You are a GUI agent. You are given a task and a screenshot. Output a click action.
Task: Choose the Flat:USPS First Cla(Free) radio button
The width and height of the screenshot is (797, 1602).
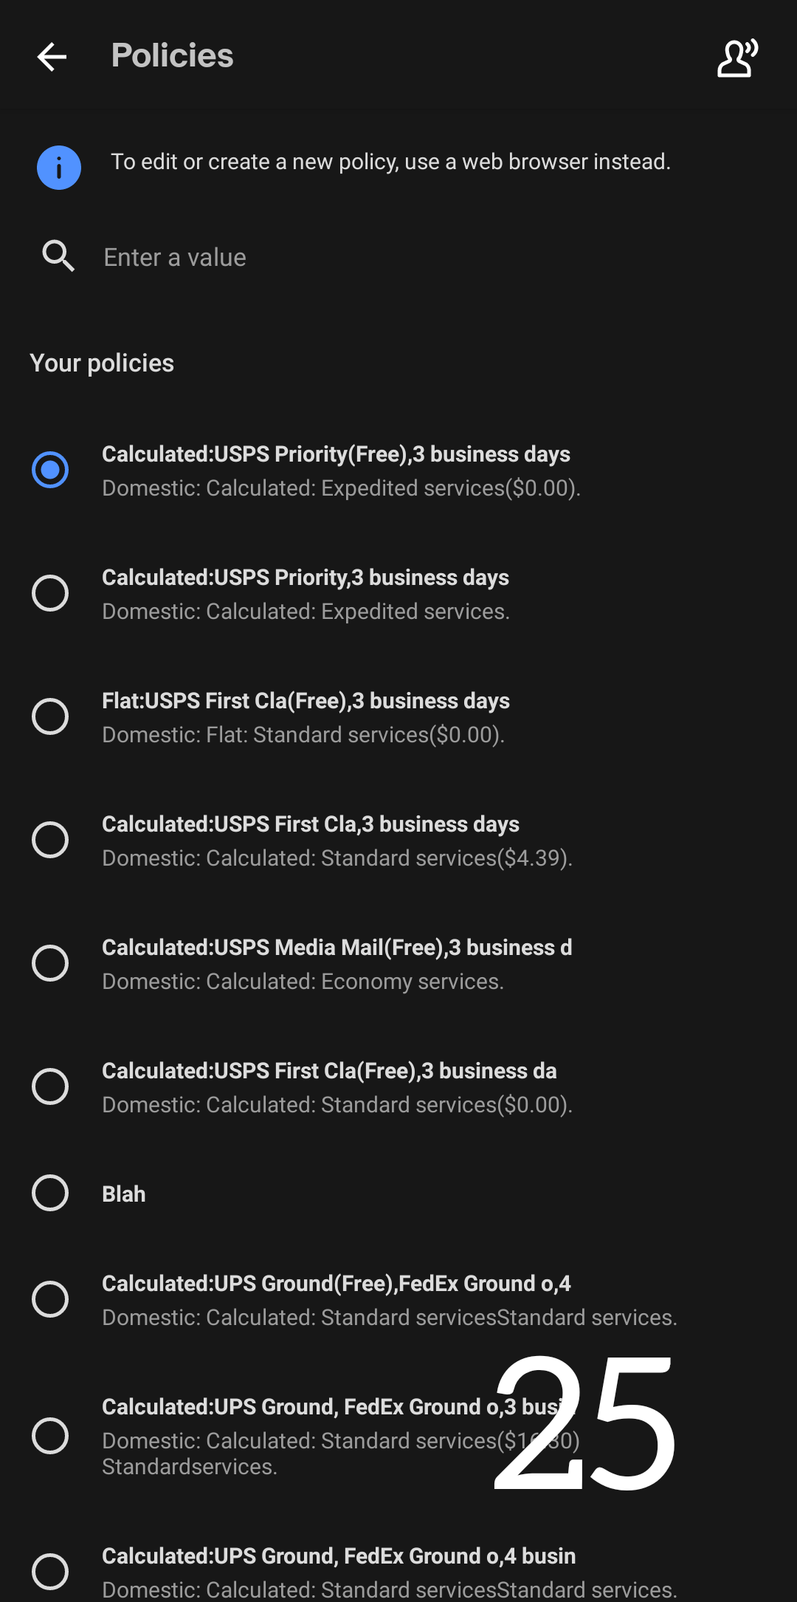click(x=50, y=716)
